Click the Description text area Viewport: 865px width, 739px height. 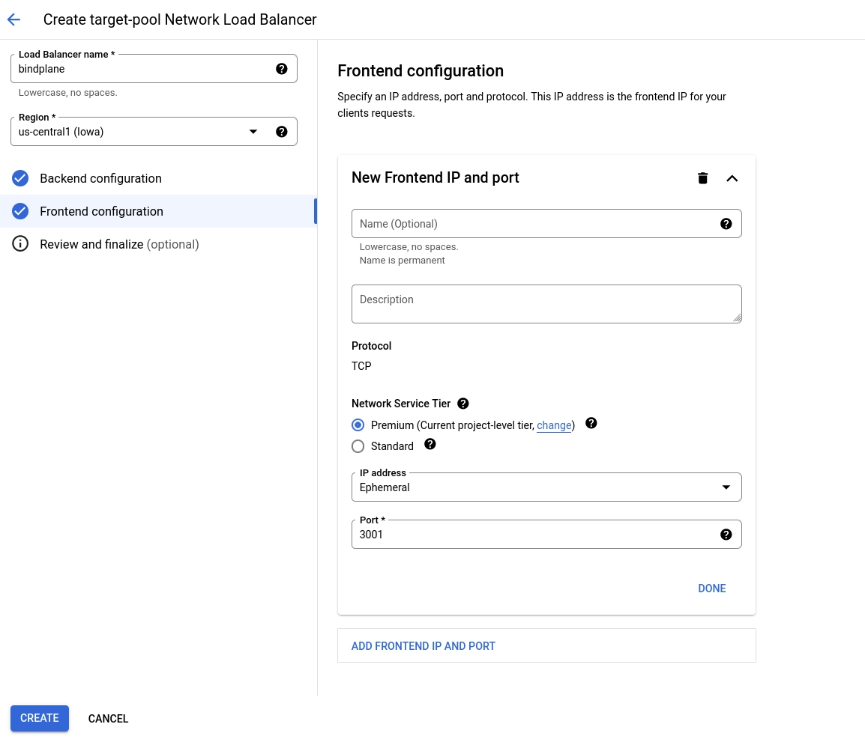coord(546,304)
